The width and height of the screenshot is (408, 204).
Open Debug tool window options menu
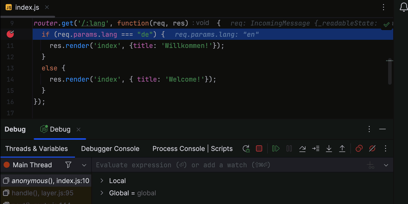[x=369, y=129]
